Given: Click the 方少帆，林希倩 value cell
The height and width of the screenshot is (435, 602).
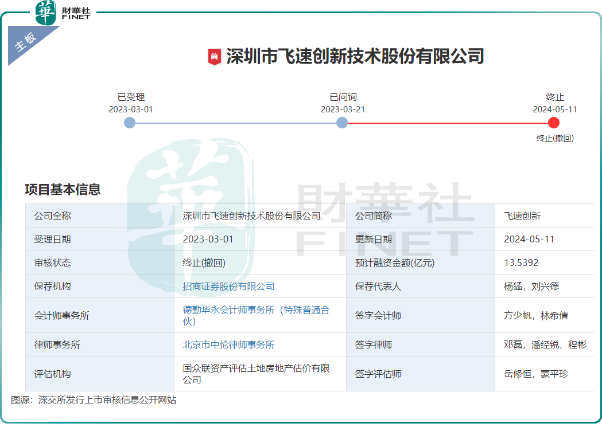Looking at the screenshot, I should (545, 315).
